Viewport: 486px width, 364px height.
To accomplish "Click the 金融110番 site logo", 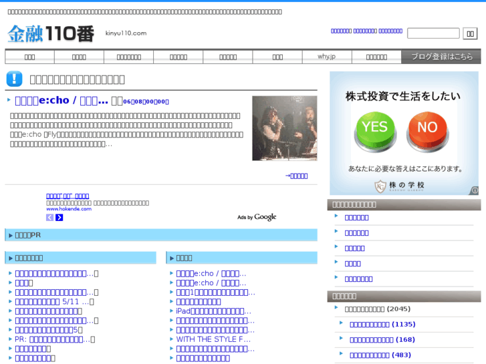I will [x=51, y=33].
